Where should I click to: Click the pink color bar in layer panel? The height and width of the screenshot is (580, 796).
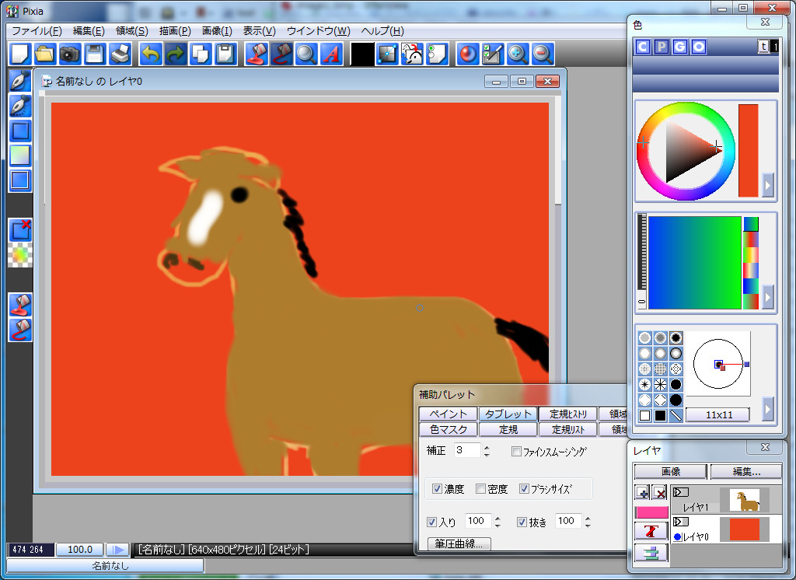coord(651,512)
